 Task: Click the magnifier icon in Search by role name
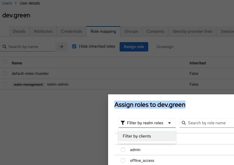click(184, 123)
